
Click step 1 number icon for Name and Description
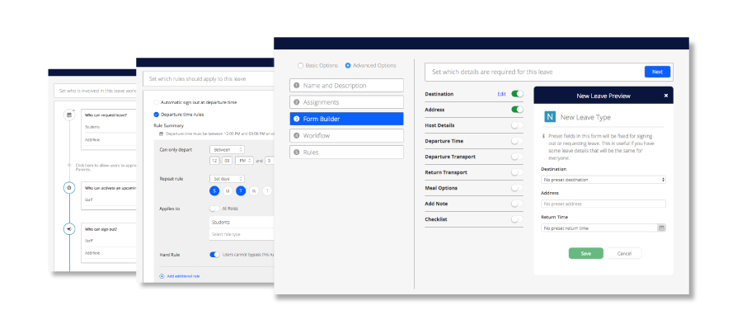[x=296, y=86]
